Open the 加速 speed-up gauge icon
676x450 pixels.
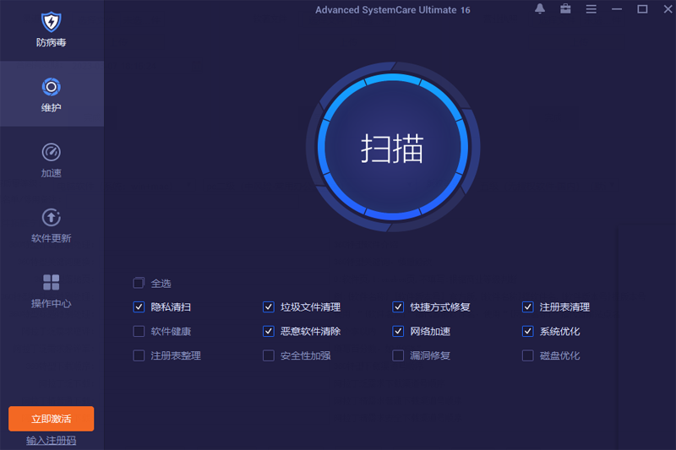[52, 153]
